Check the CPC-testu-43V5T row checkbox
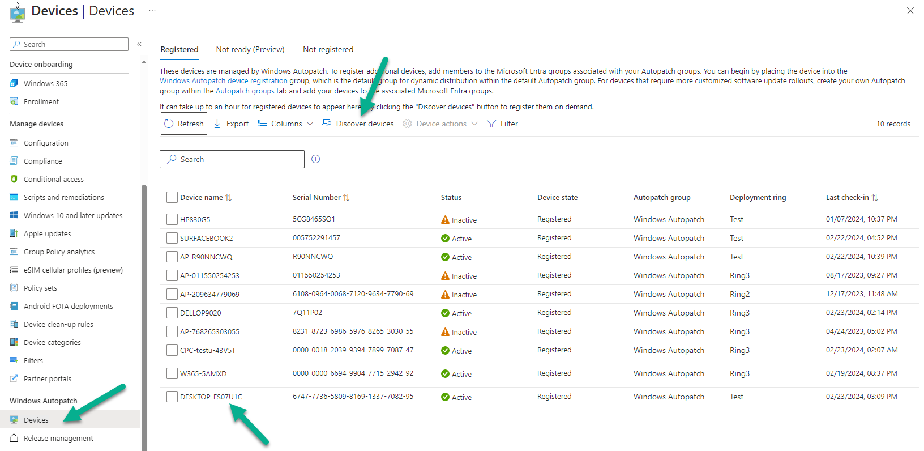The image size is (924, 451). coord(172,350)
